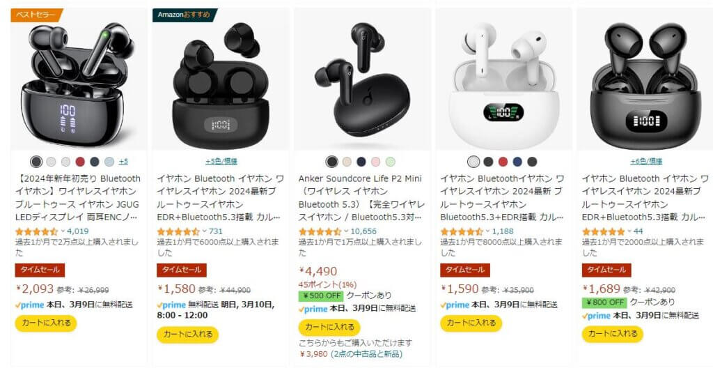713x368 pixels.
Task: Select the red color swatch on first product
Action: click(x=80, y=161)
